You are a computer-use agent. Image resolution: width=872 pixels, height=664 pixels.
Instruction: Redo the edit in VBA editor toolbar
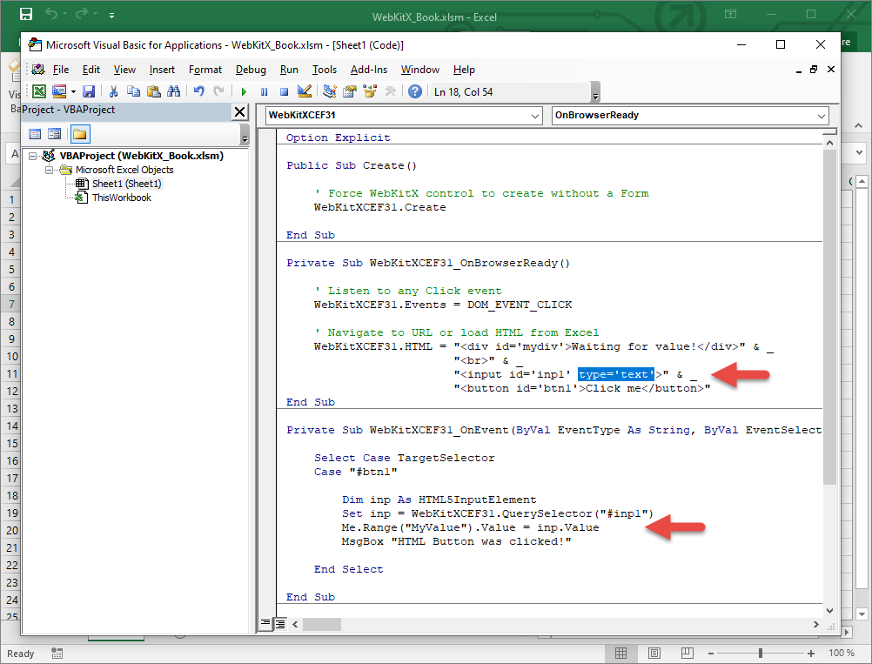pos(218,91)
